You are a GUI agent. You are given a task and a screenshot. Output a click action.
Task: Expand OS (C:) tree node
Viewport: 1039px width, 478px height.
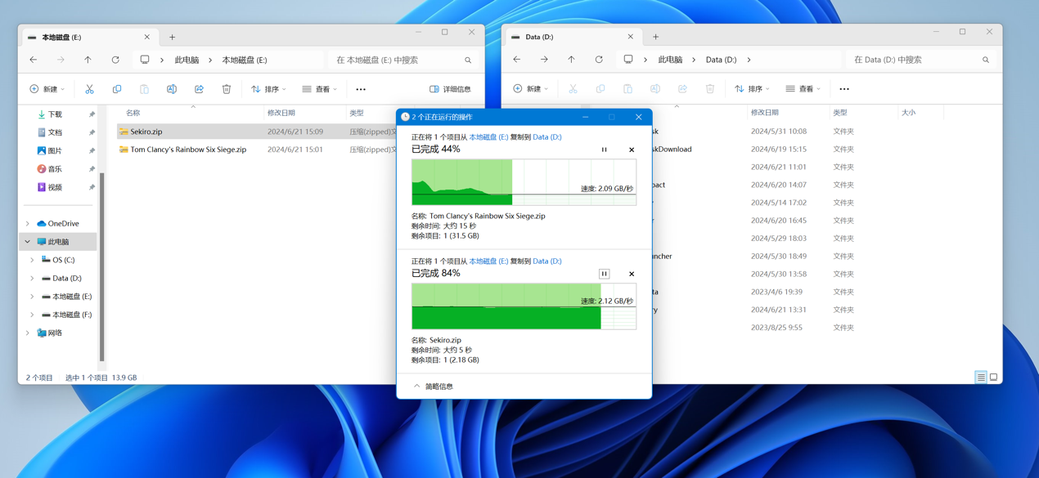(33, 260)
